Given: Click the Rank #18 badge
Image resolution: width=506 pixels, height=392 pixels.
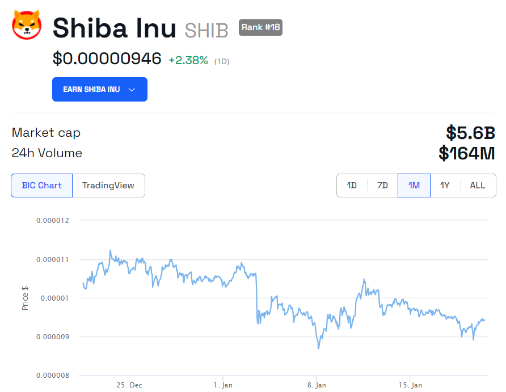Looking at the screenshot, I should (x=260, y=27).
